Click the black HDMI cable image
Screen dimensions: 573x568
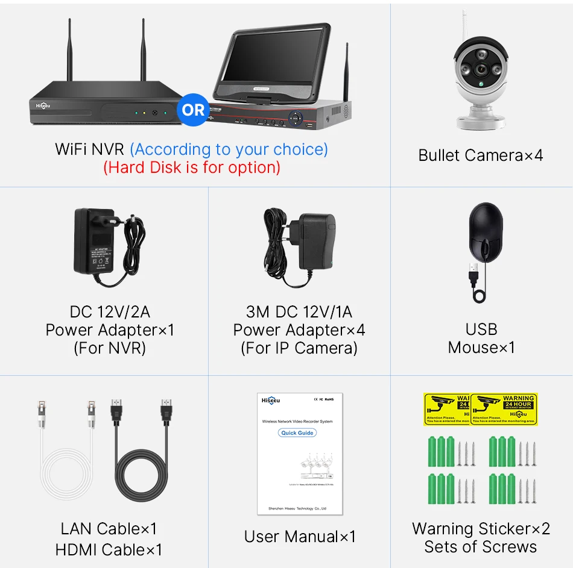click(x=142, y=451)
